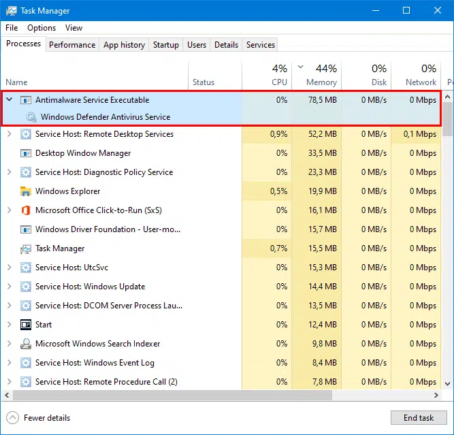The height and width of the screenshot is (435, 454).
Task: Collapse the Antimalware Service Executable group
Action: 10,99
